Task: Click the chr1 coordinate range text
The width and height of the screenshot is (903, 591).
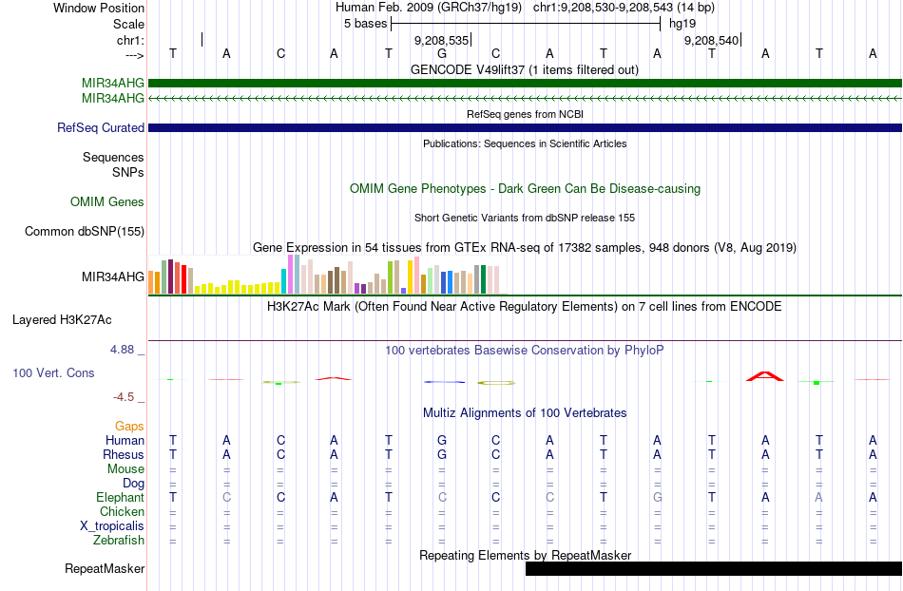Action: pos(624,8)
